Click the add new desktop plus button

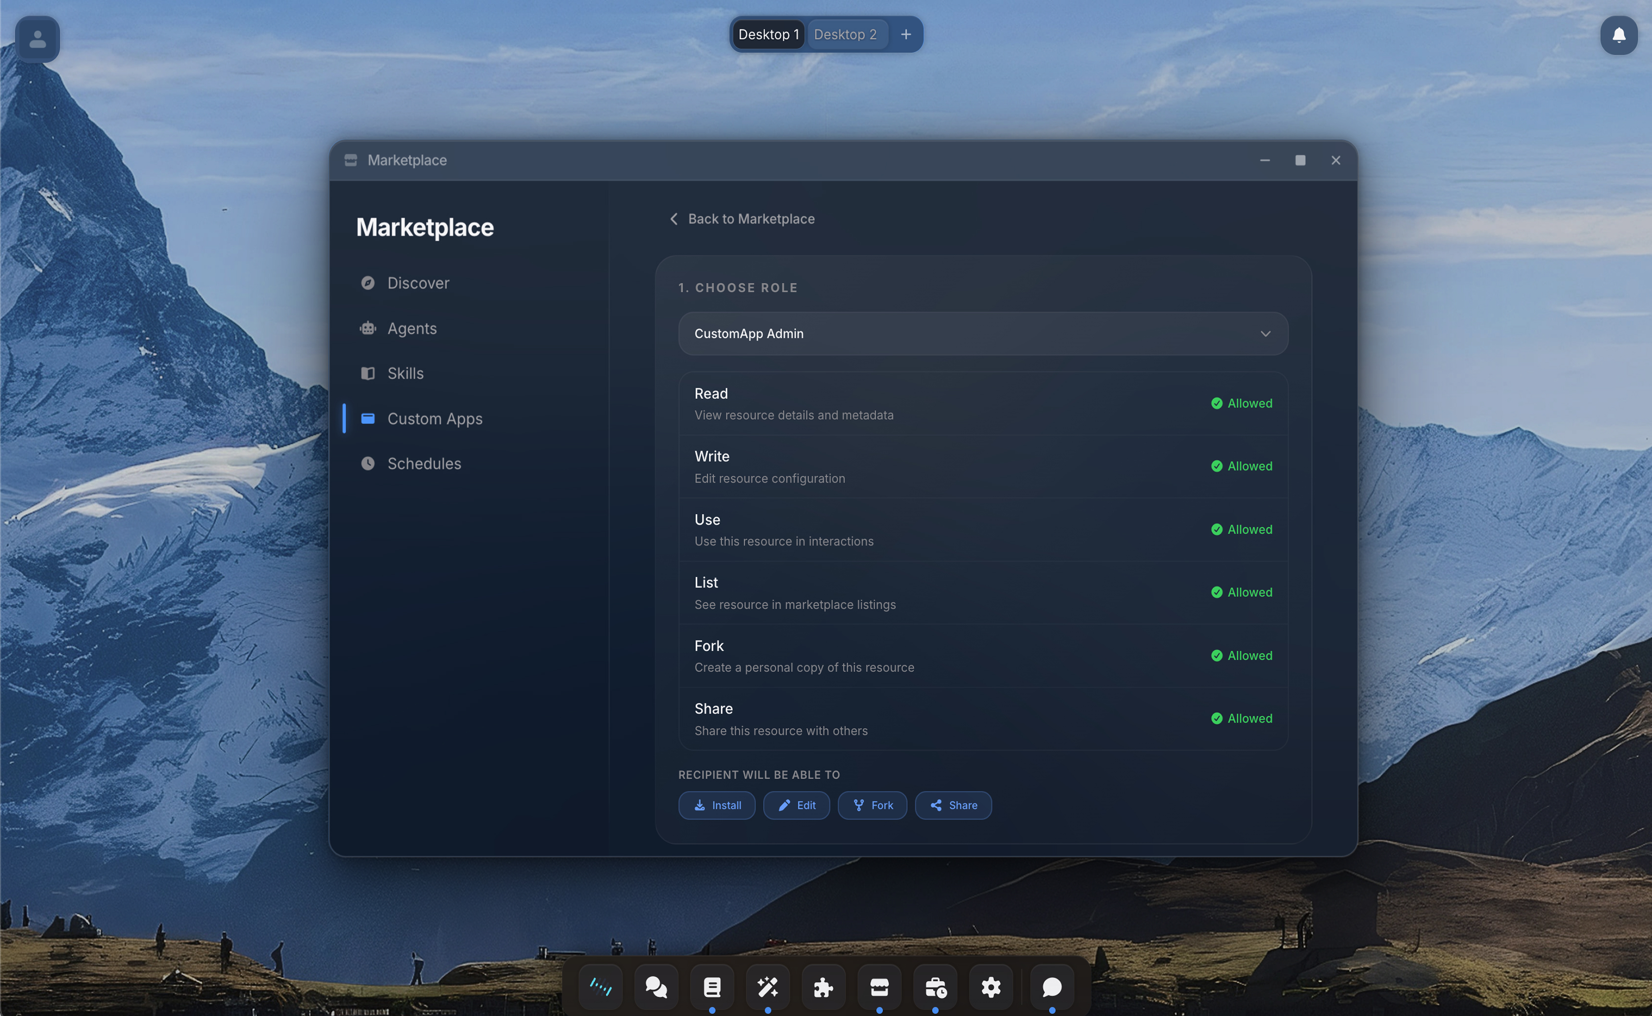click(905, 34)
